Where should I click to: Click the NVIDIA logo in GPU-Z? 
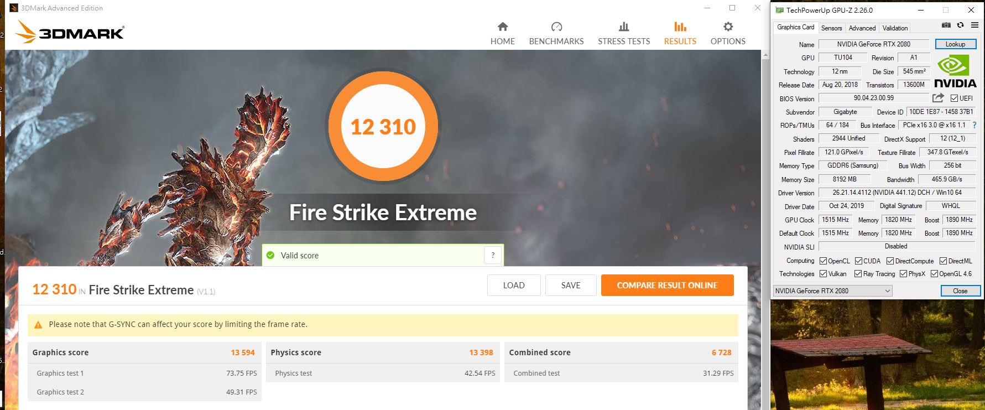click(x=955, y=72)
